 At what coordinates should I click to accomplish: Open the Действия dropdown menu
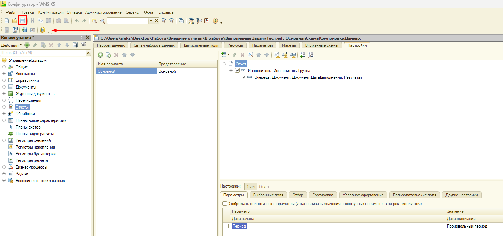point(11,45)
